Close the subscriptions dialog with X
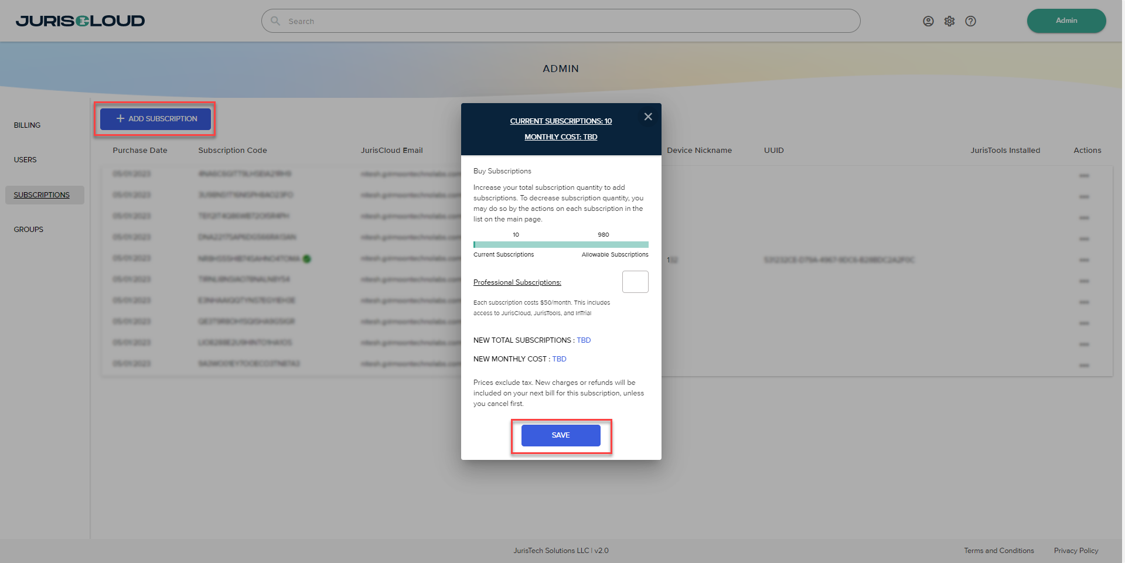Image resolution: width=1125 pixels, height=563 pixels. tap(648, 117)
